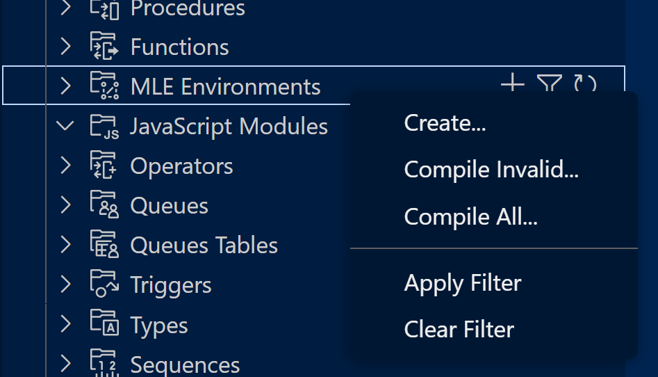Expand the Functions tree node

click(x=66, y=47)
